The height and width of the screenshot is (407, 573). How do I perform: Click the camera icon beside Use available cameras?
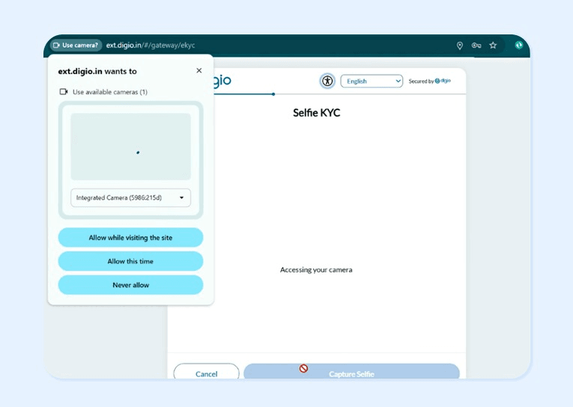[64, 91]
